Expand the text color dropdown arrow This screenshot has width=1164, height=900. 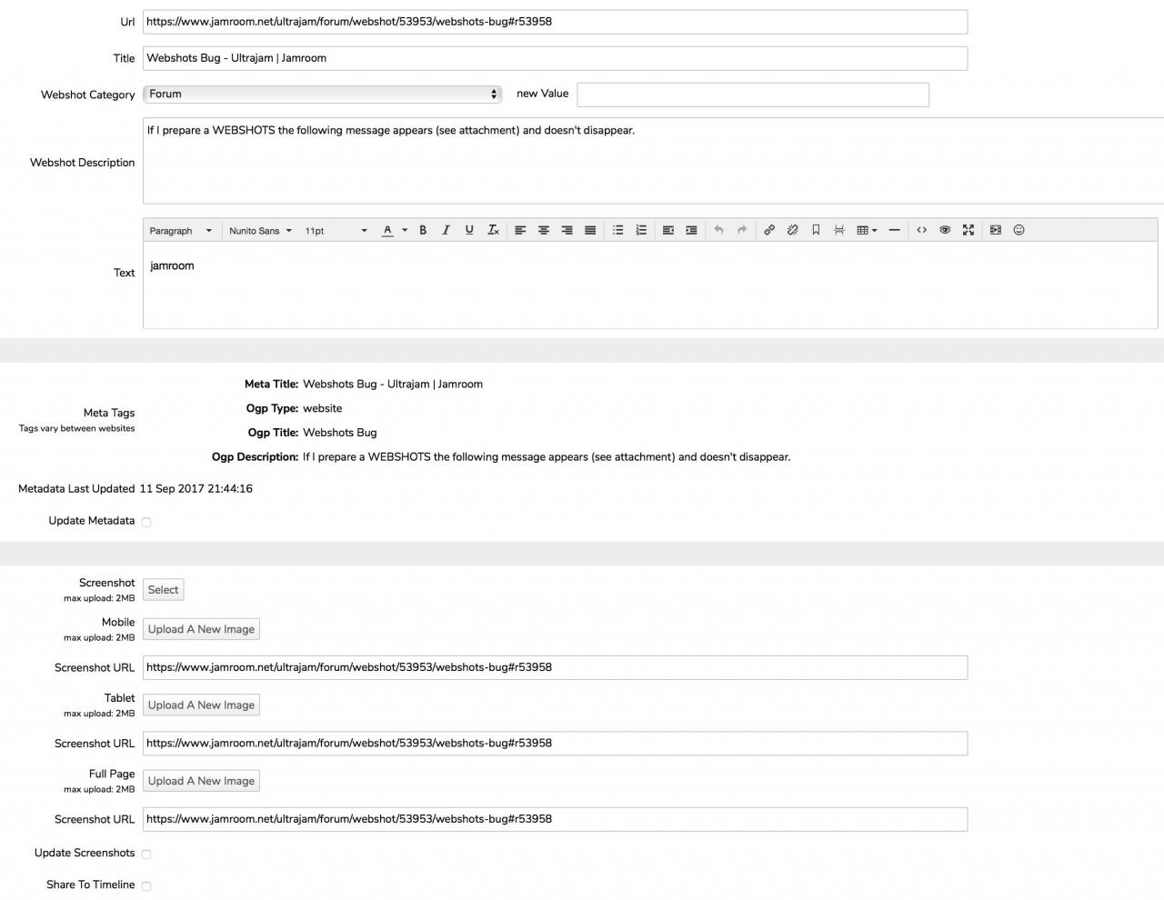[405, 230]
